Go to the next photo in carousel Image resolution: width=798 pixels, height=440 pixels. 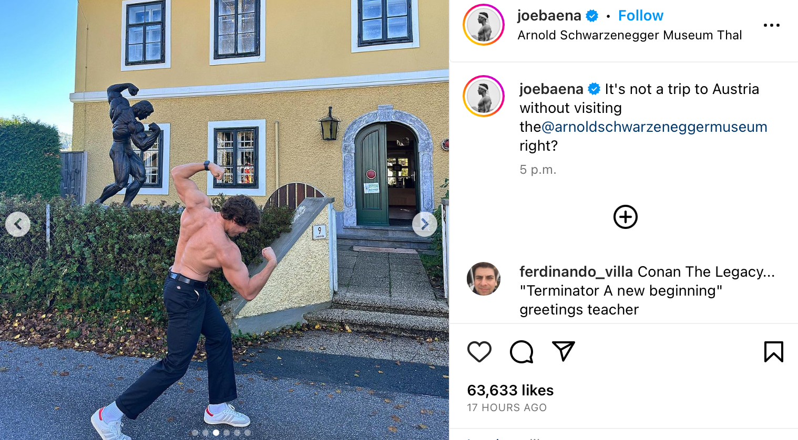coord(424,224)
